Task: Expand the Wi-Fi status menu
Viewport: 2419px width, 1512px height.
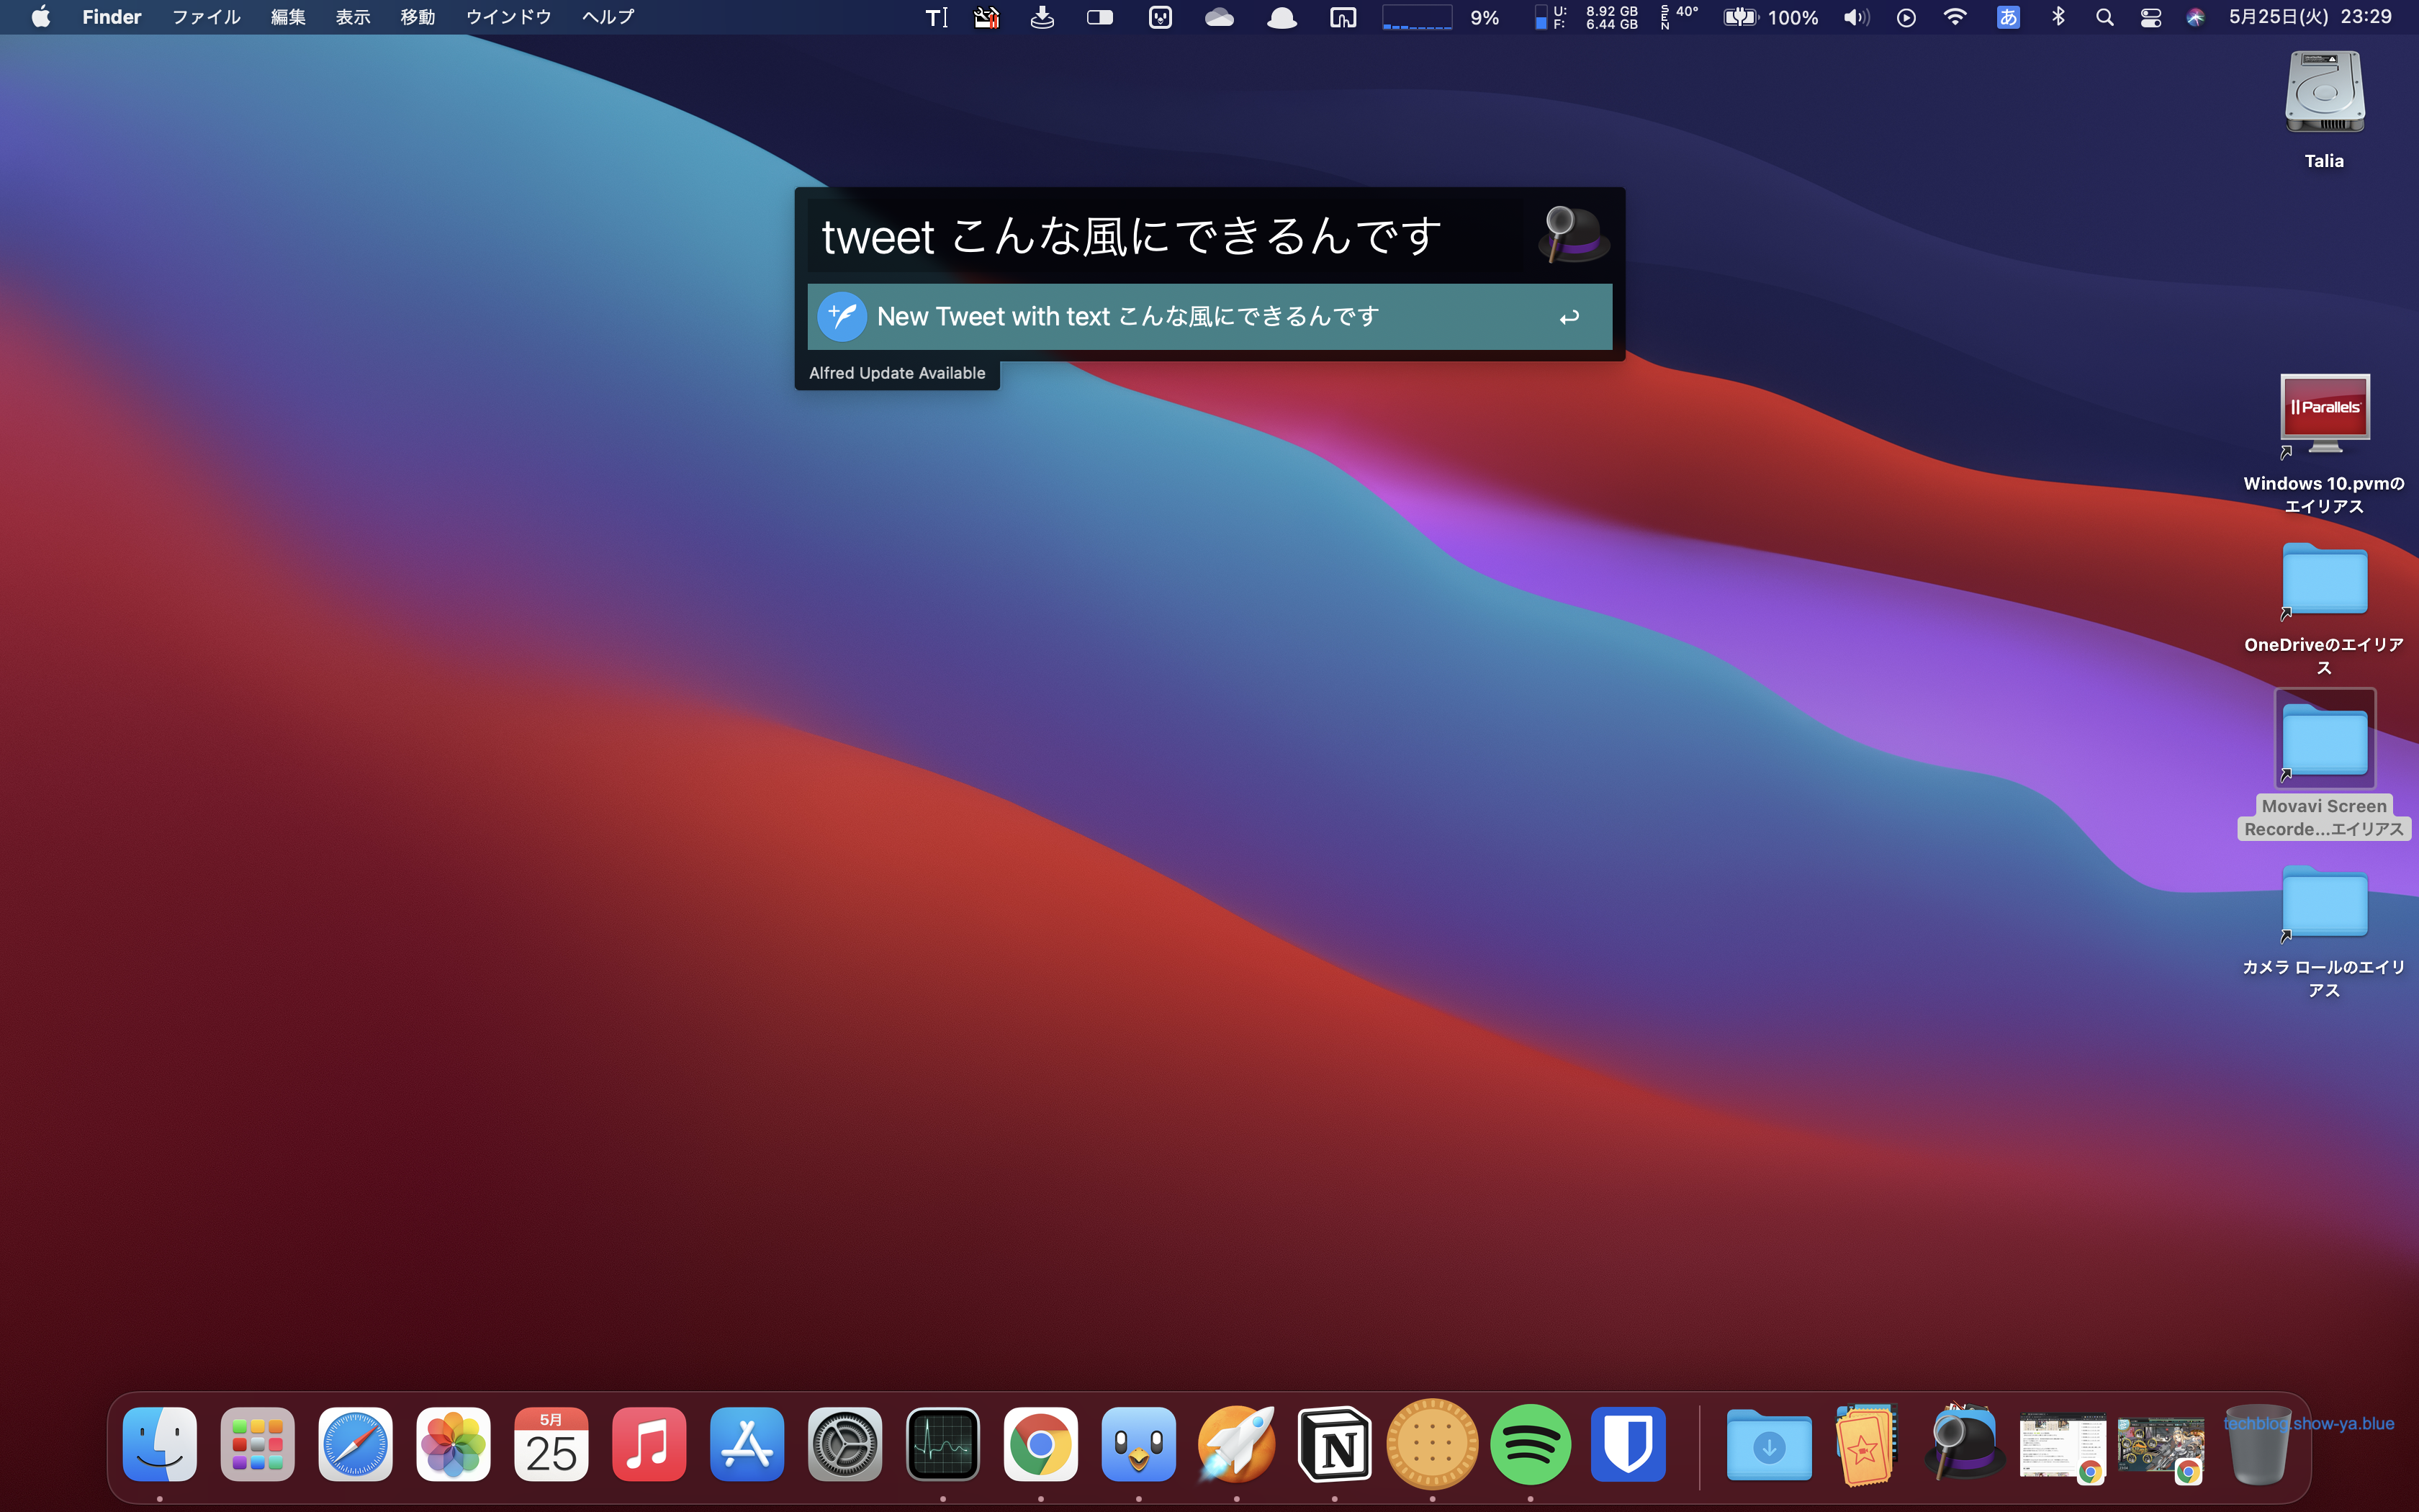Action: pyautogui.click(x=1955, y=17)
